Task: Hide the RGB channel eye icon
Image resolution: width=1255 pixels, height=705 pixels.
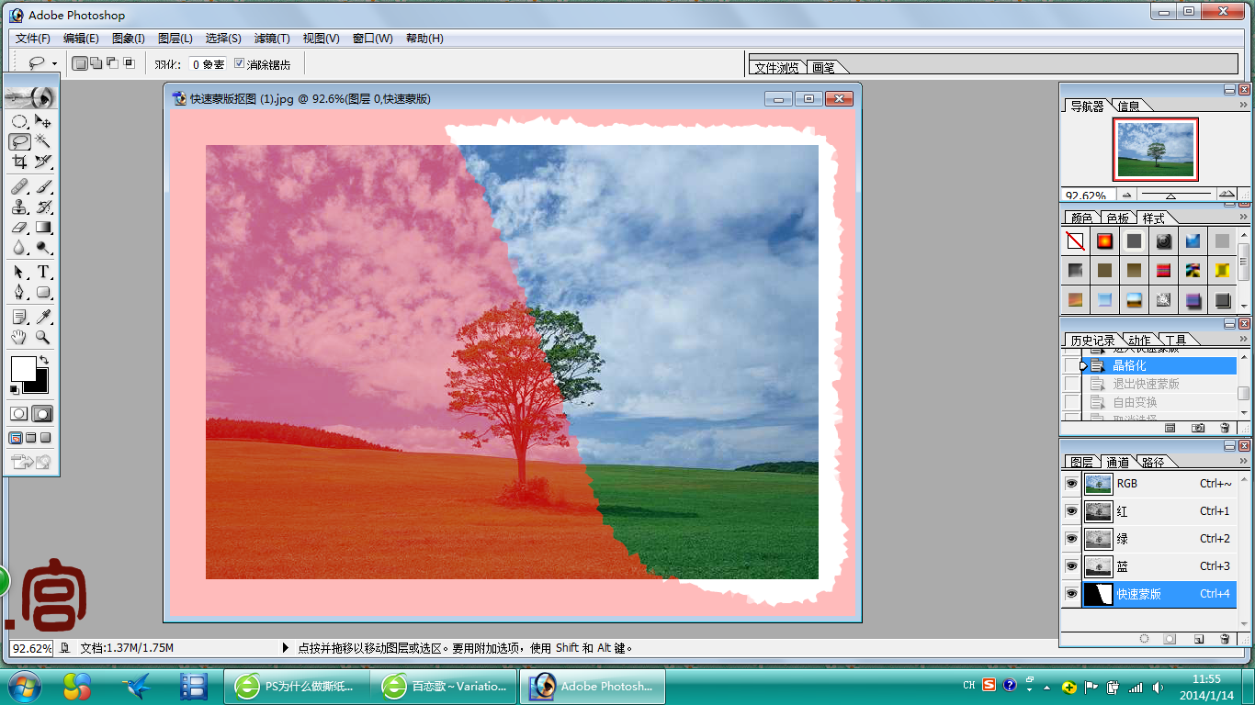Action: coord(1071,484)
